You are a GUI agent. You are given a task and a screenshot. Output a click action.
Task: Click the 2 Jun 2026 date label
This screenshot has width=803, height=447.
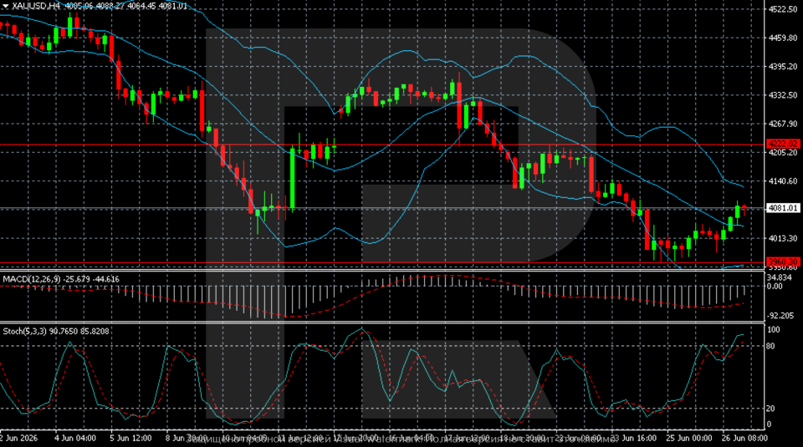pyautogui.click(x=19, y=439)
